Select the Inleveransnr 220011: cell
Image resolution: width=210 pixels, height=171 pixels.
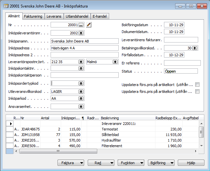tap(128, 124)
